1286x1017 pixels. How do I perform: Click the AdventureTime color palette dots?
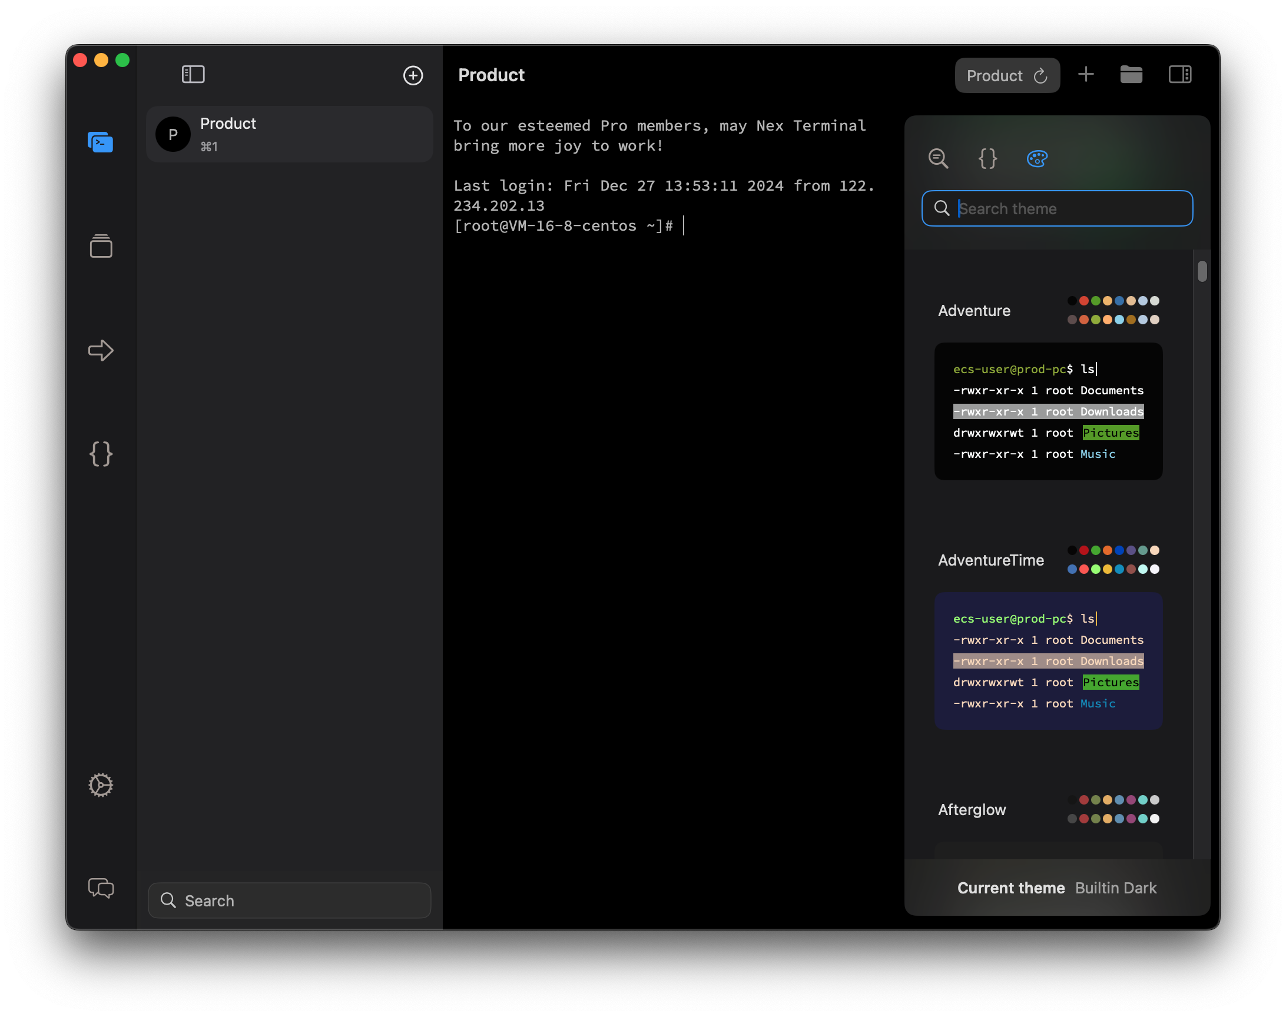pyautogui.click(x=1112, y=560)
